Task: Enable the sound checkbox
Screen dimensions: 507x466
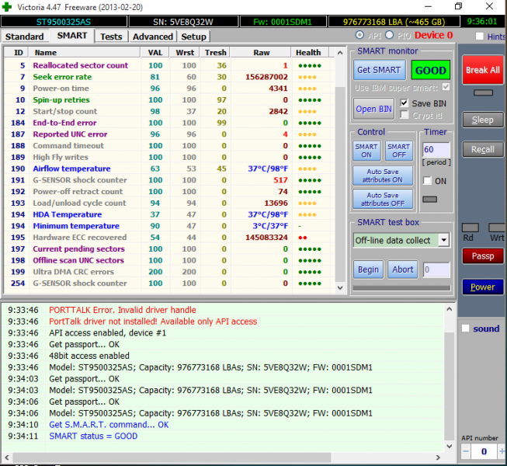Action: [x=466, y=329]
